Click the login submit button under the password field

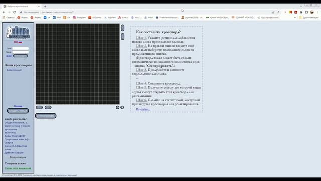[20, 56]
